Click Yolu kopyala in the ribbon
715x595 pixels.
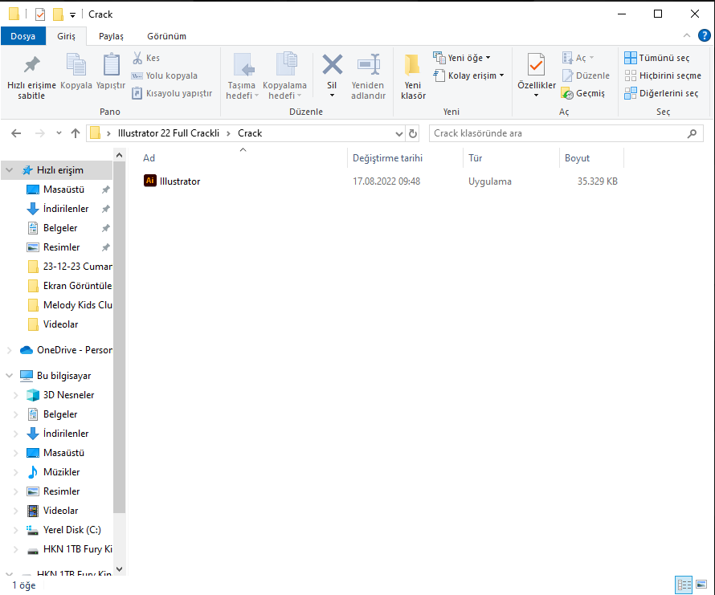point(164,75)
